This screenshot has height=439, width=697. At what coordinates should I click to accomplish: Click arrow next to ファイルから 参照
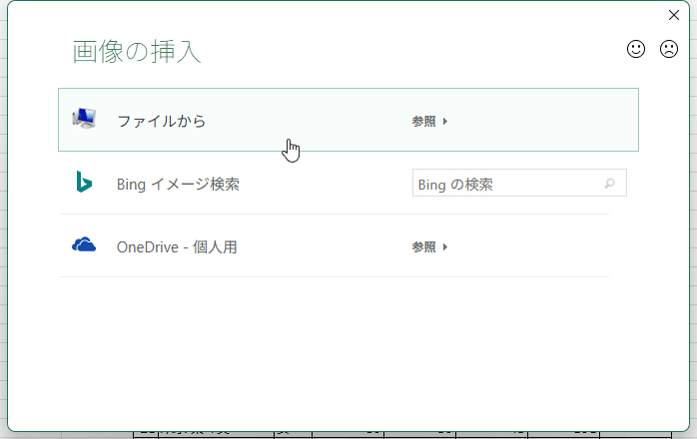[x=445, y=121]
